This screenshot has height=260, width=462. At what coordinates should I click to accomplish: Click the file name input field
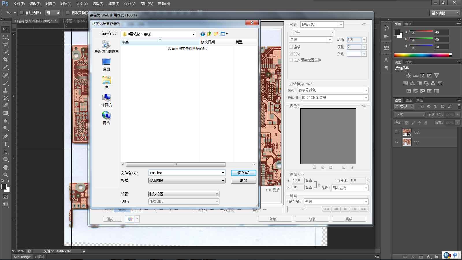point(185,173)
